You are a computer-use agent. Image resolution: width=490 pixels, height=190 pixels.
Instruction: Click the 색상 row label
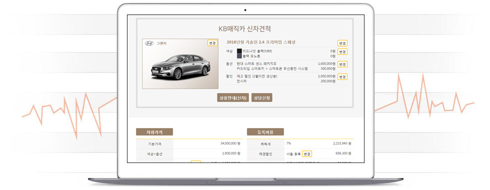coord(229,51)
